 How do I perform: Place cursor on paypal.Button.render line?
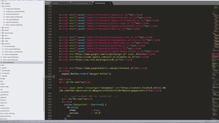pos(87,74)
